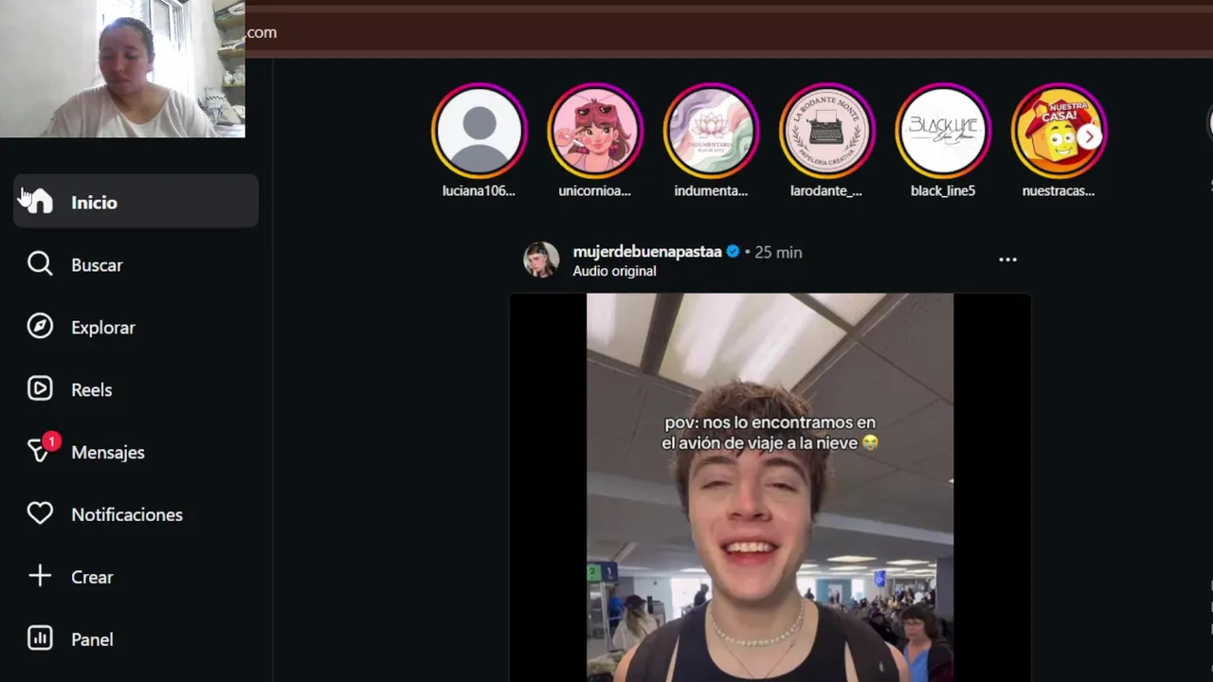Click the verified badge beside mujerdebuenapastaa

(x=733, y=252)
